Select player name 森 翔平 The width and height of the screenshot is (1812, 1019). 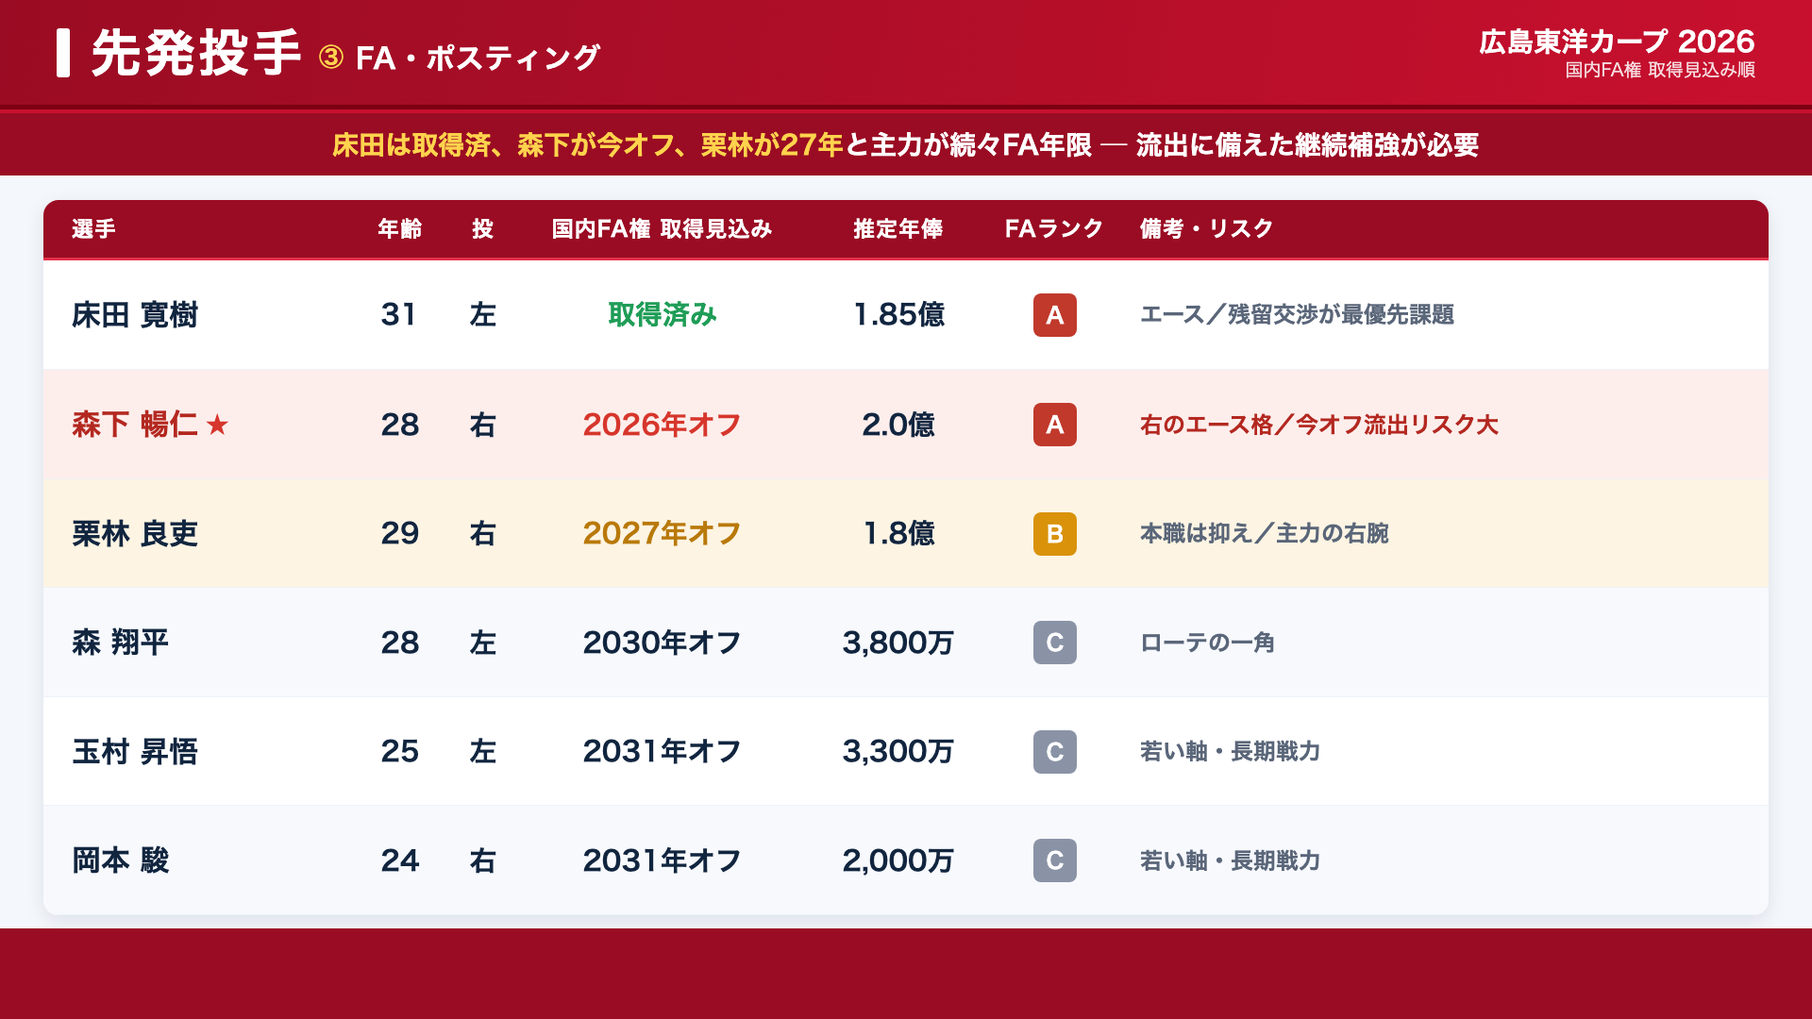(121, 643)
